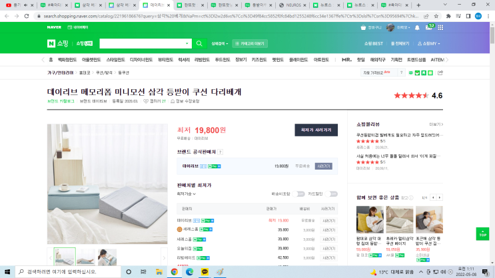Toggle the 배송비포함 switch
Image resolution: width=495 pixels, height=278 pixels.
pyautogui.click(x=298, y=194)
